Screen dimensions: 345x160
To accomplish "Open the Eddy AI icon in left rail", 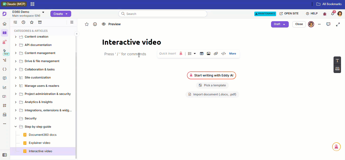I will pos(5,42).
